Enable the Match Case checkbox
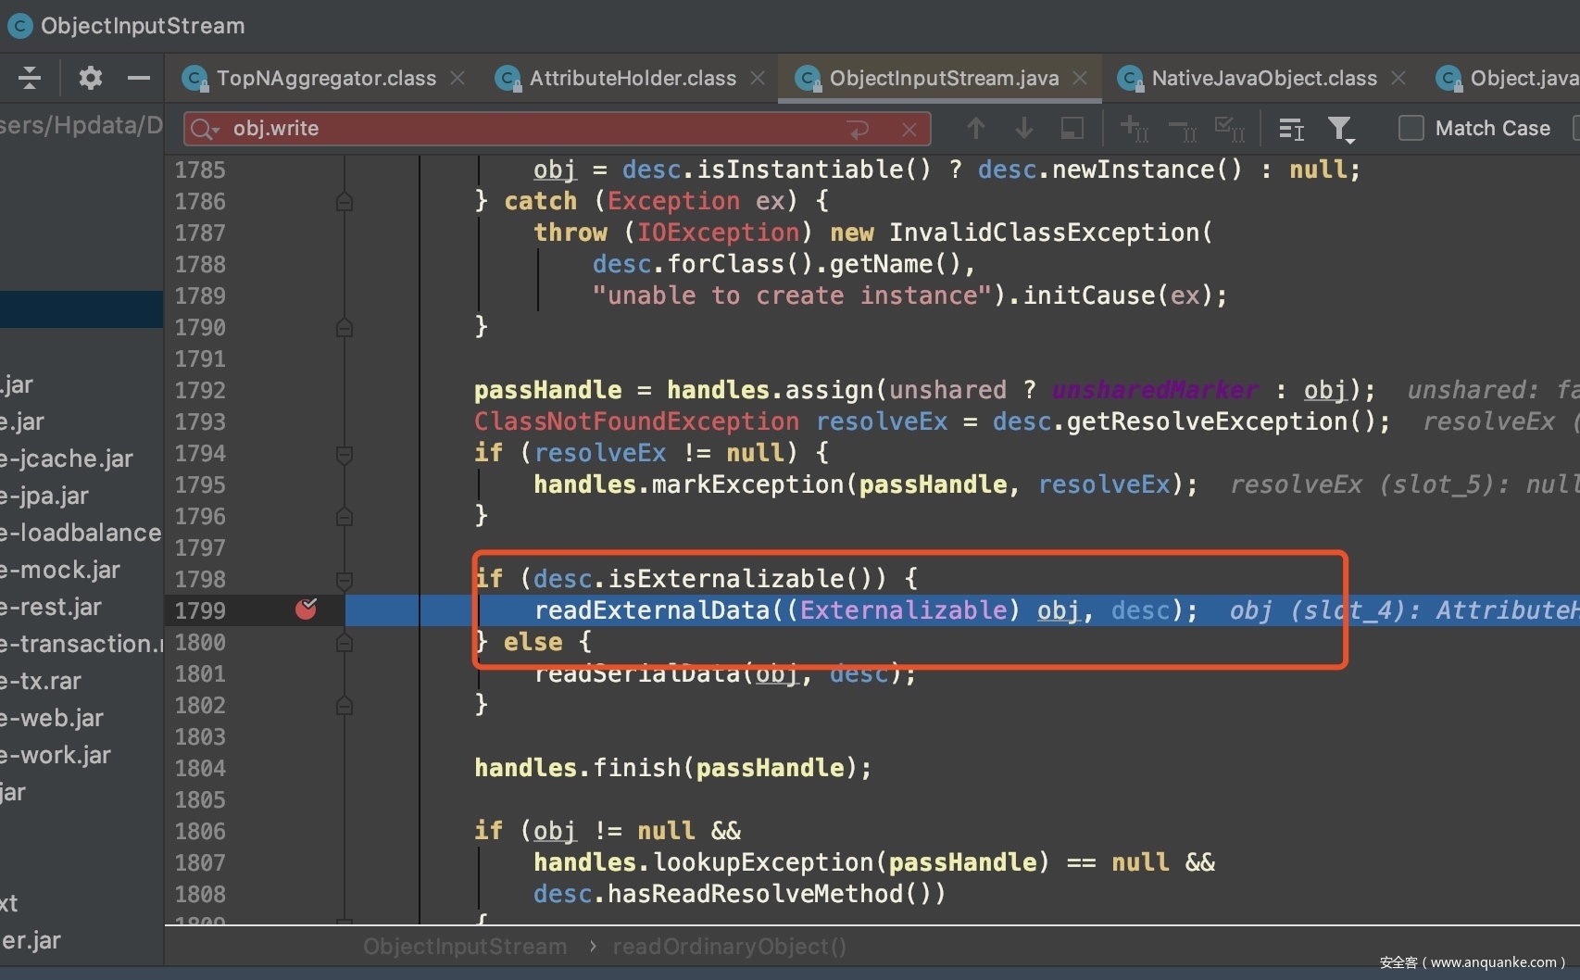This screenshot has width=1580, height=980. [x=1411, y=128]
